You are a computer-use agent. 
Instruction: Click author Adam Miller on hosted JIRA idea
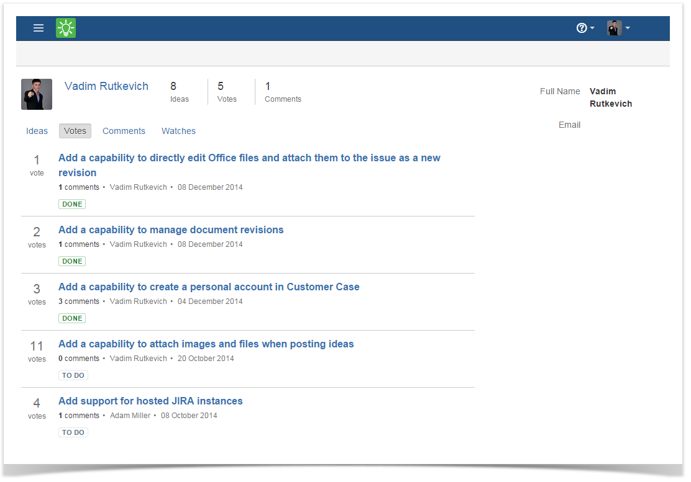pyautogui.click(x=130, y=416)
